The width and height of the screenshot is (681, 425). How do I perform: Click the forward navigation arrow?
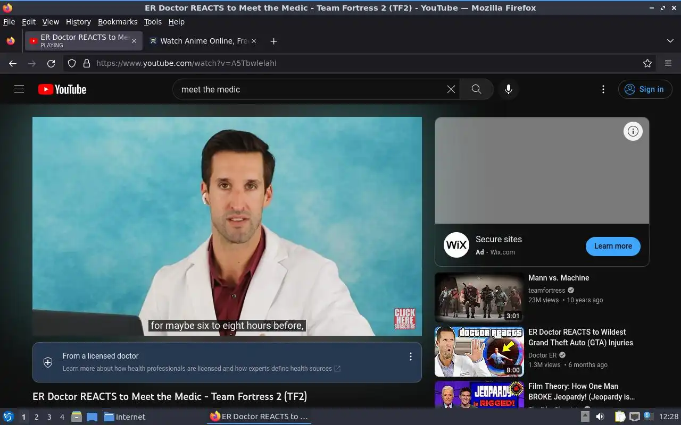pyautogui.click(x=32, y=63)
